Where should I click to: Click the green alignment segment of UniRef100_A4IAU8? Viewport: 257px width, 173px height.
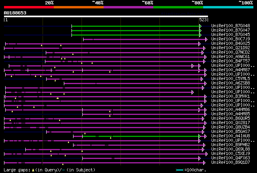(141, 137)
